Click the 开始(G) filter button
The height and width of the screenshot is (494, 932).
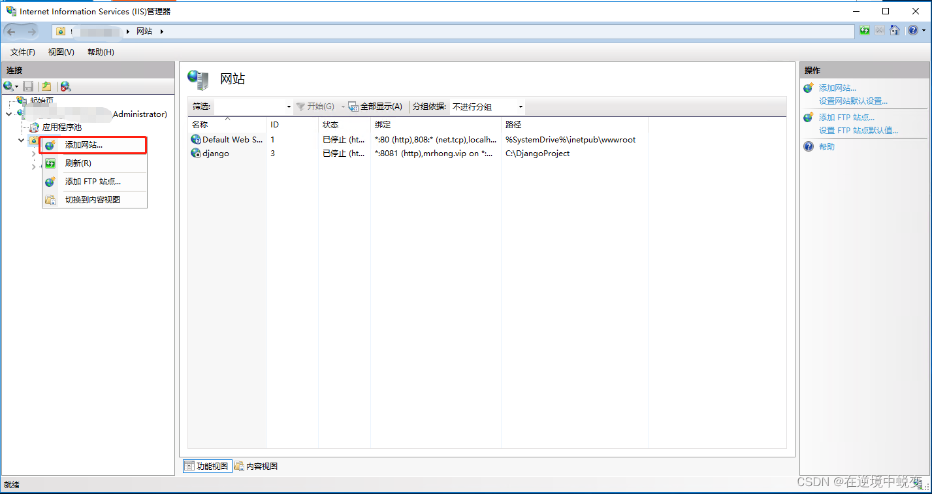(315, 107)
